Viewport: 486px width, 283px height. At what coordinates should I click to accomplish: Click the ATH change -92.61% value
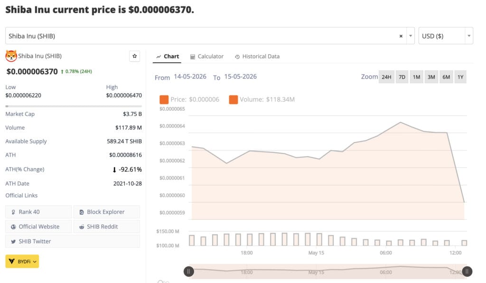pyautogui.click(x=130, y=170)
